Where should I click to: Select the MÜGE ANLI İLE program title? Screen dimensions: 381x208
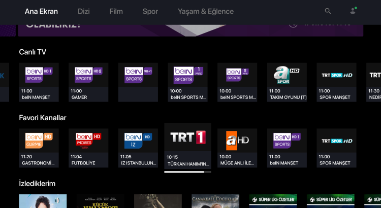[x=237, y=163]
